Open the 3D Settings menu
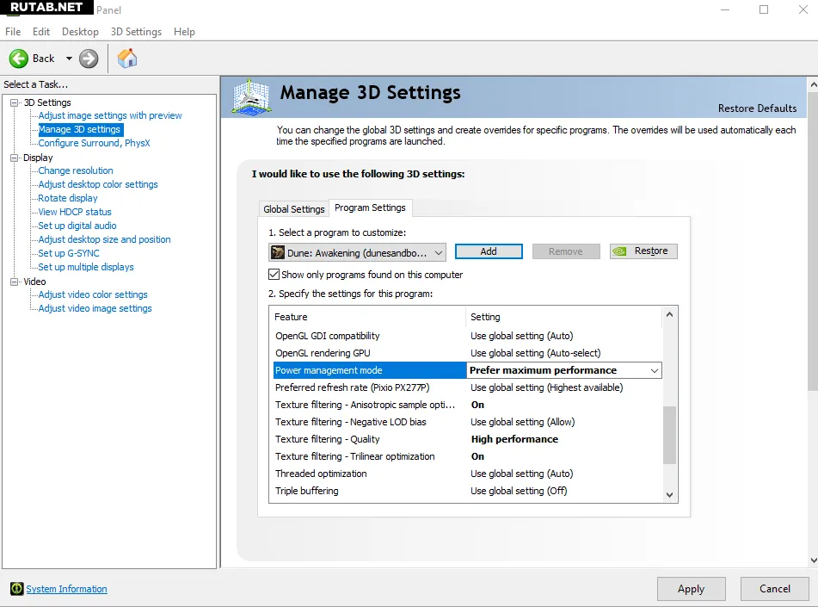The height and width of the screenshot is (607, 818). 136,32
